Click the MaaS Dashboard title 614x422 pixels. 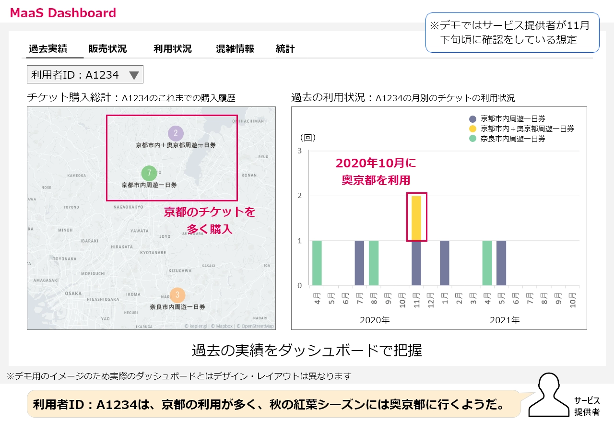tap(63, 13)
